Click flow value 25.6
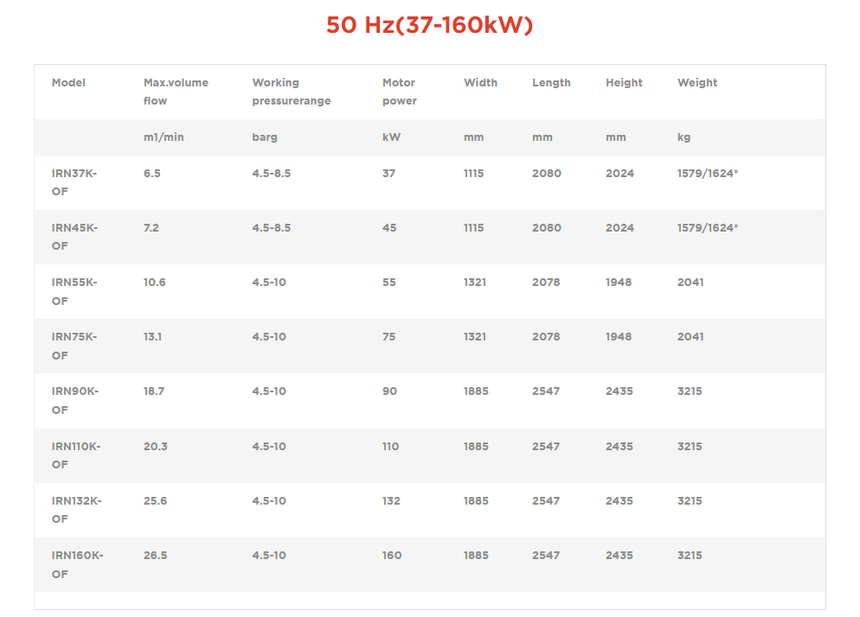The image size is (860, 617). click(155, 501)
